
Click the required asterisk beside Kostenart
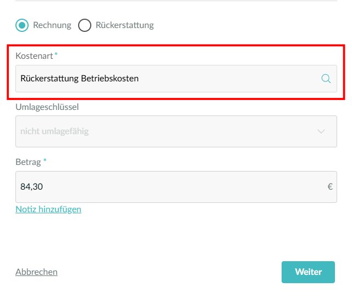(x=56, y=54)
